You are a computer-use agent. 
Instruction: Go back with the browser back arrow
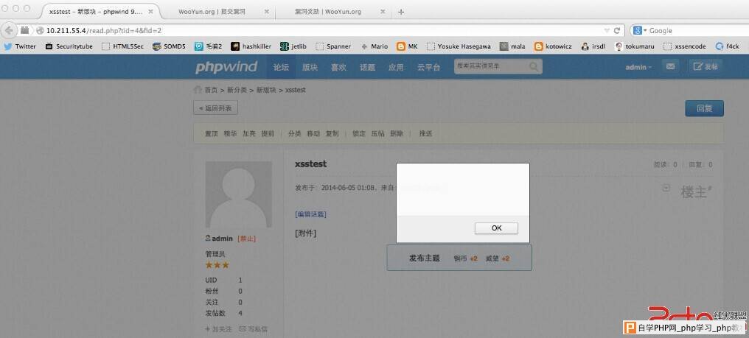click(x=9, y=30)
